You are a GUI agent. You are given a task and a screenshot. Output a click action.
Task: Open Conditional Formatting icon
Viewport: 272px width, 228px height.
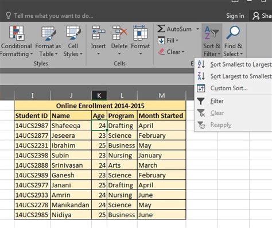pos(17,33)
